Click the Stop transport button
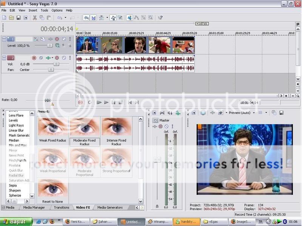 pyautogui.click(x=120, y=103)
